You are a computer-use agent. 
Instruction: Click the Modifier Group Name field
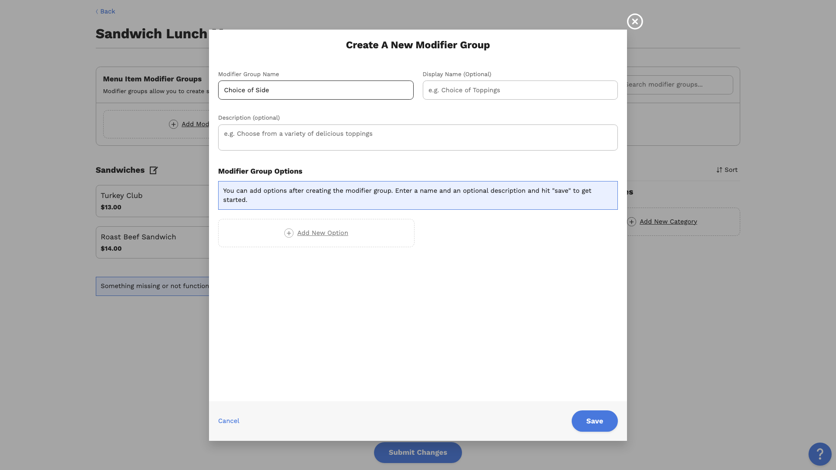pyautogui.click(x=316, y=90)
